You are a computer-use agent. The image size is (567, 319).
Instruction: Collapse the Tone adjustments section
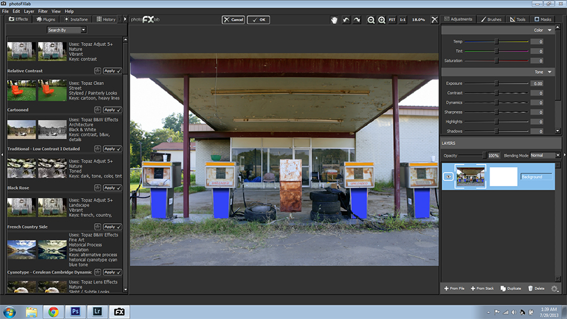[550, 72]
